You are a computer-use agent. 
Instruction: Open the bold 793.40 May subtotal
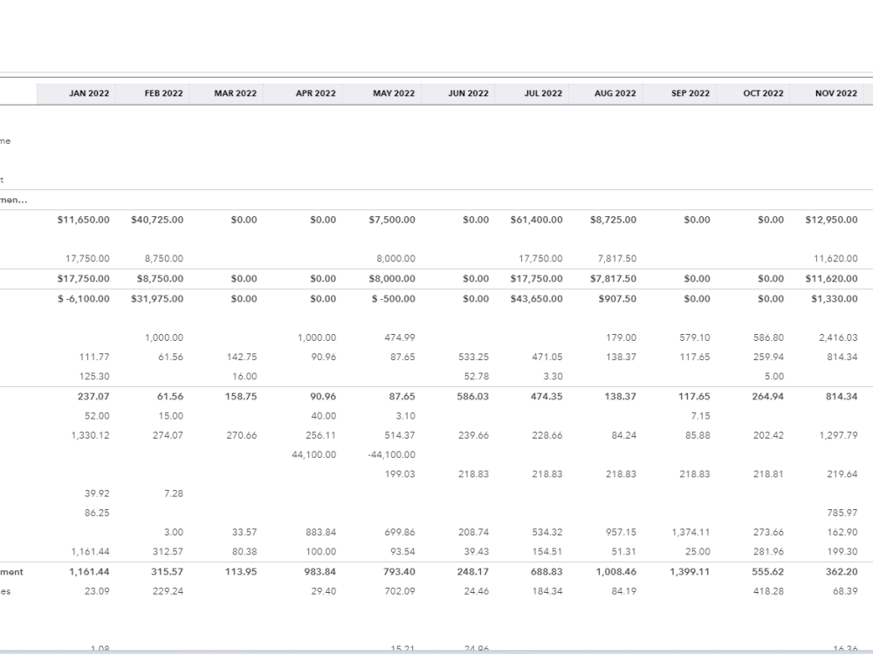coord(399,572)
